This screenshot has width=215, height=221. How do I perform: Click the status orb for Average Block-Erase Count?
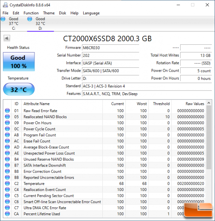pyautogui.click(x=7, y=147)
